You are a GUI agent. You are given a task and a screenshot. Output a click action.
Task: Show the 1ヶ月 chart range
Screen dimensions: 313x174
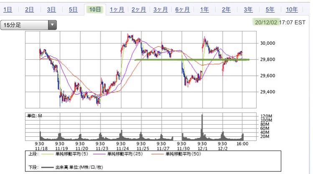click(117, 9)
